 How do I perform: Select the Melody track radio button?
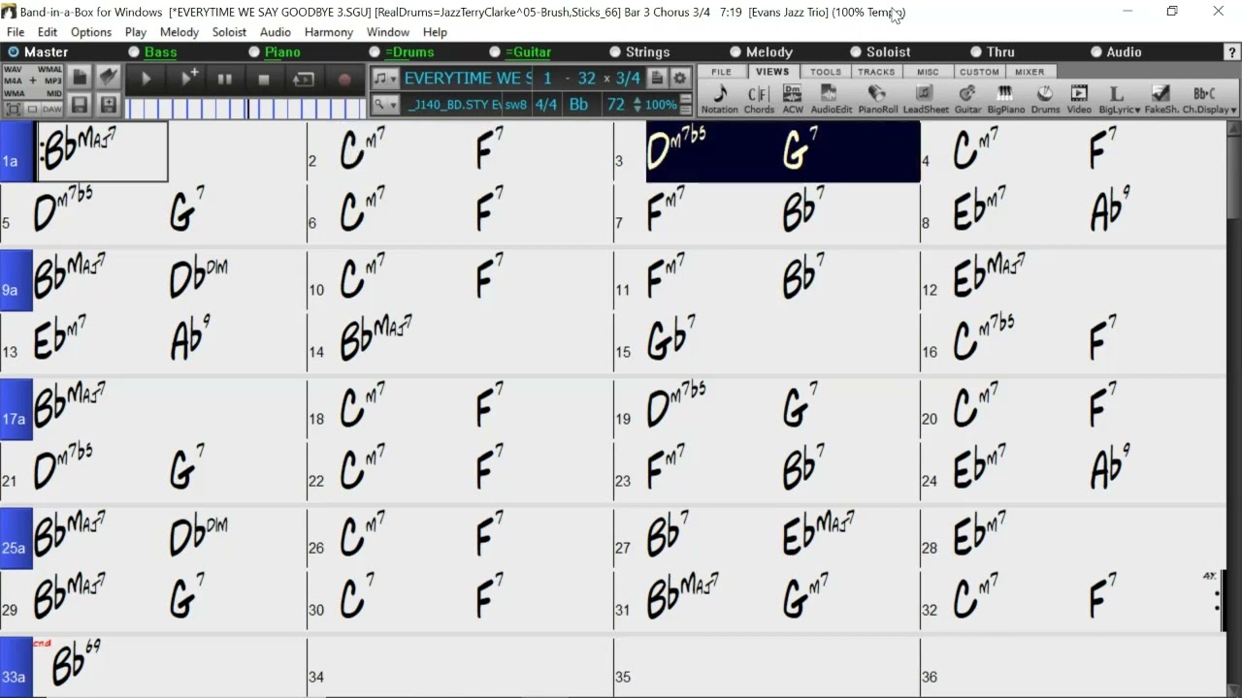(x=735, y=52)
